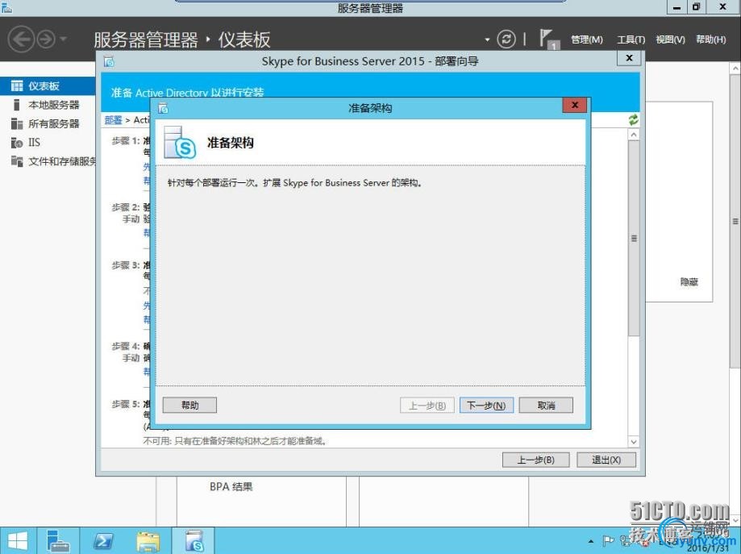Click the notifications flag icon in Server Manager
The image size is (741, 554).
pos(548,39)
